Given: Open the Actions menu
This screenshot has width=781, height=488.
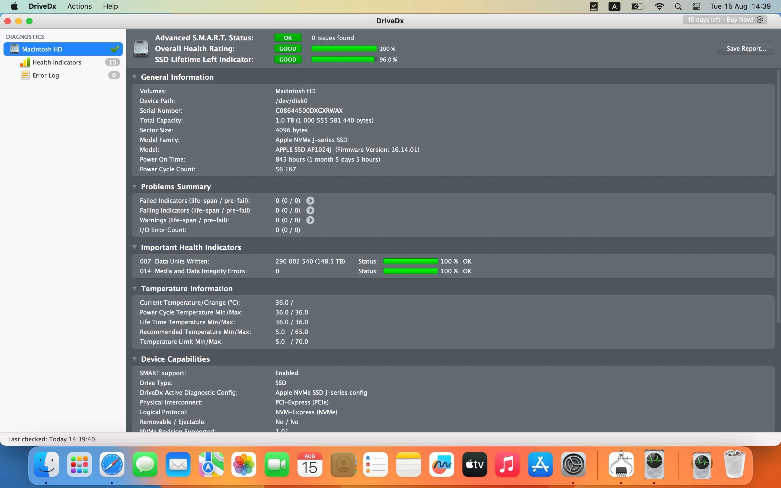Looking at the screenshot, I should (79, 6).
